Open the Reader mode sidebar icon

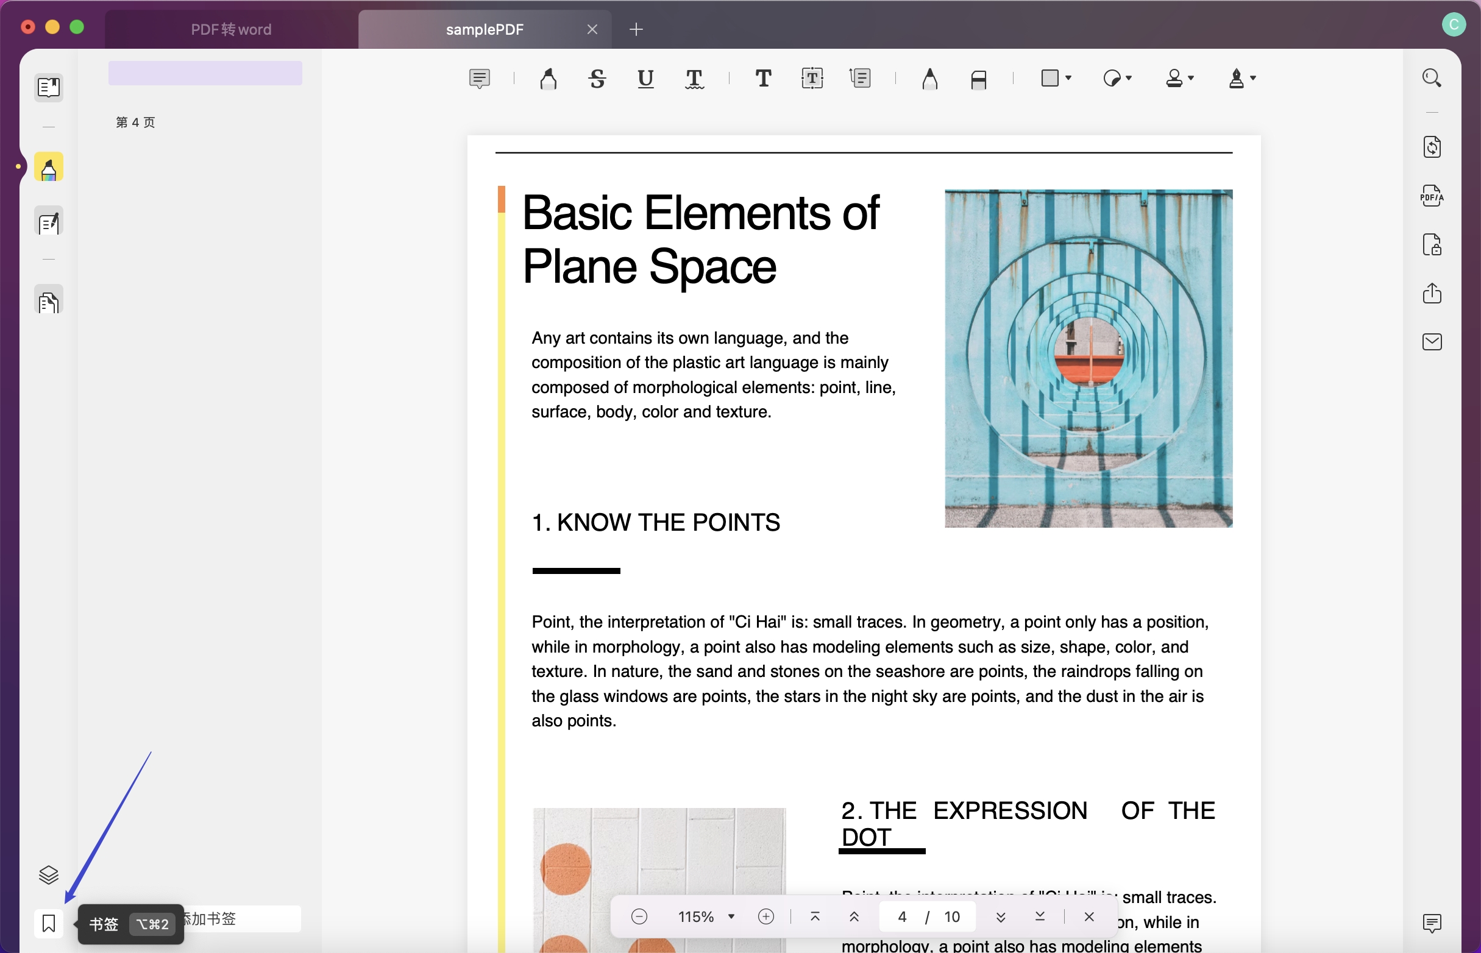[x=48, y=87]
